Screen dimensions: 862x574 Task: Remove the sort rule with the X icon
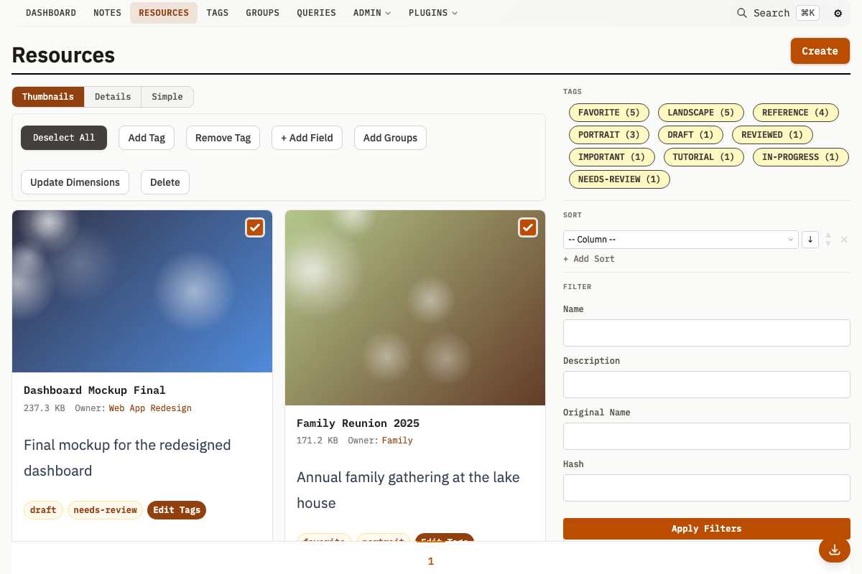844,239
